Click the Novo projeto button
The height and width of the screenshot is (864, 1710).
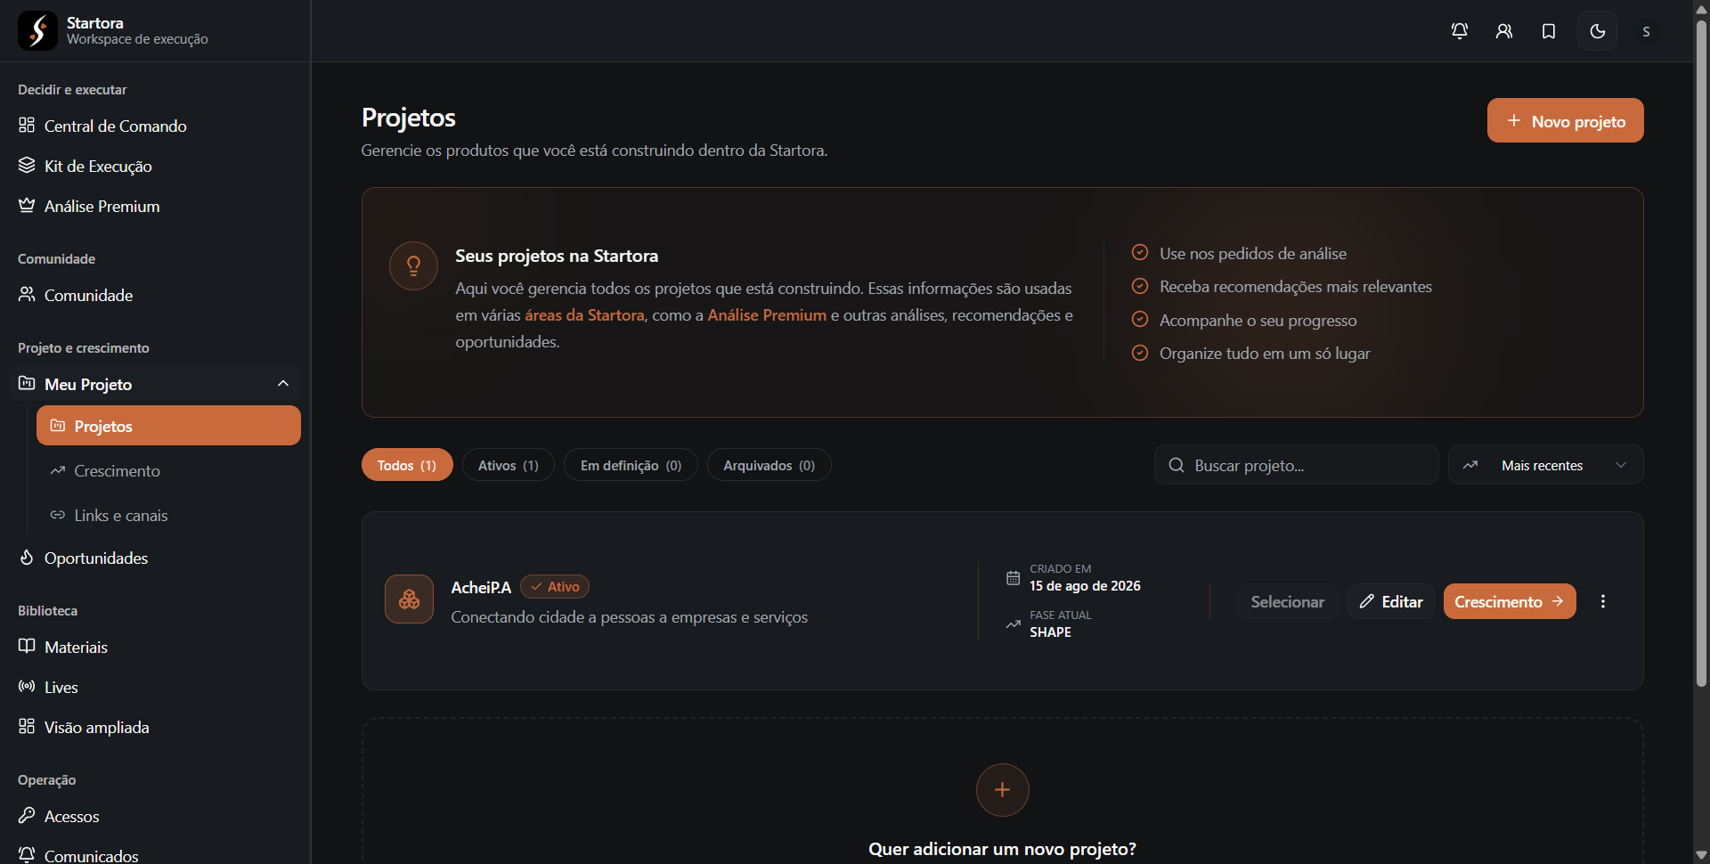1565,120
